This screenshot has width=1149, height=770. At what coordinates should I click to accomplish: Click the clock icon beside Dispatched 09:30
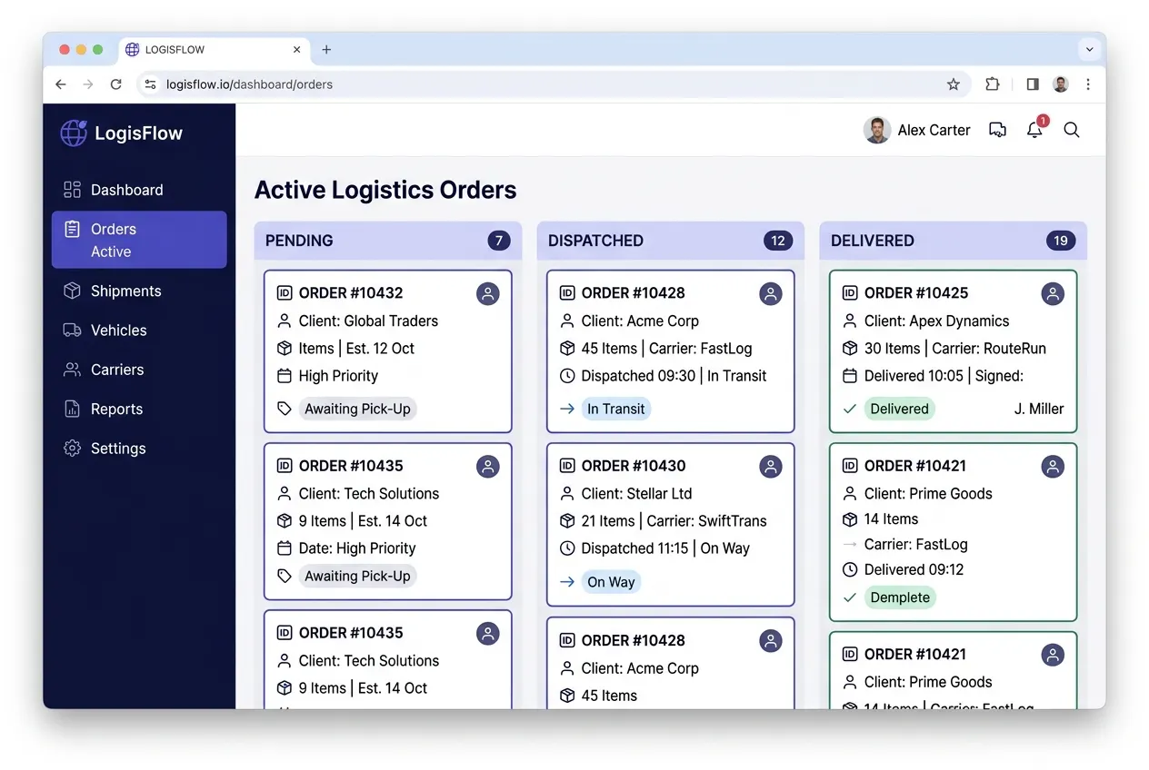[x=567, y=375]
